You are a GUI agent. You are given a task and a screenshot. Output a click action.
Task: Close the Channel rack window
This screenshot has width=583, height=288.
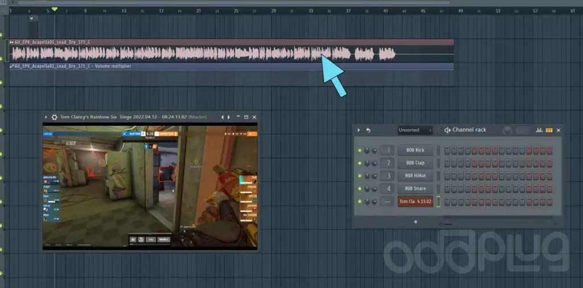559,130
